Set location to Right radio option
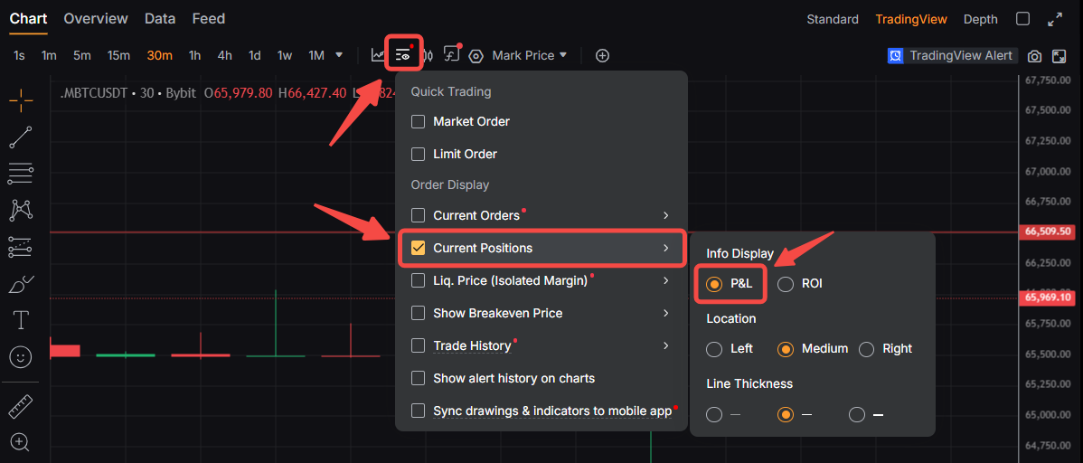The width and height of the screenshot is (1083, 463). [x=866, y=349]
